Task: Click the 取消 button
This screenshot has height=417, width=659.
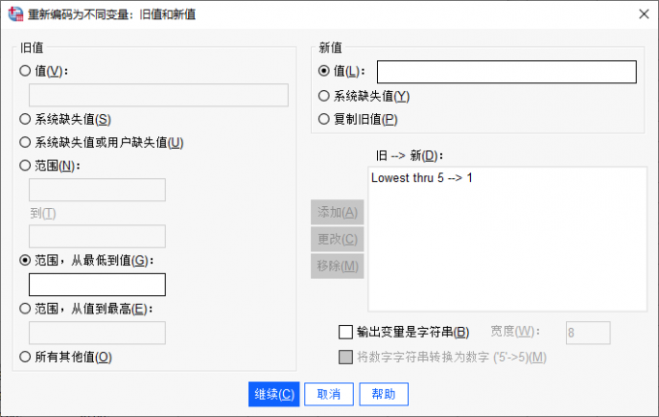Action: click(x=329, y=394)
